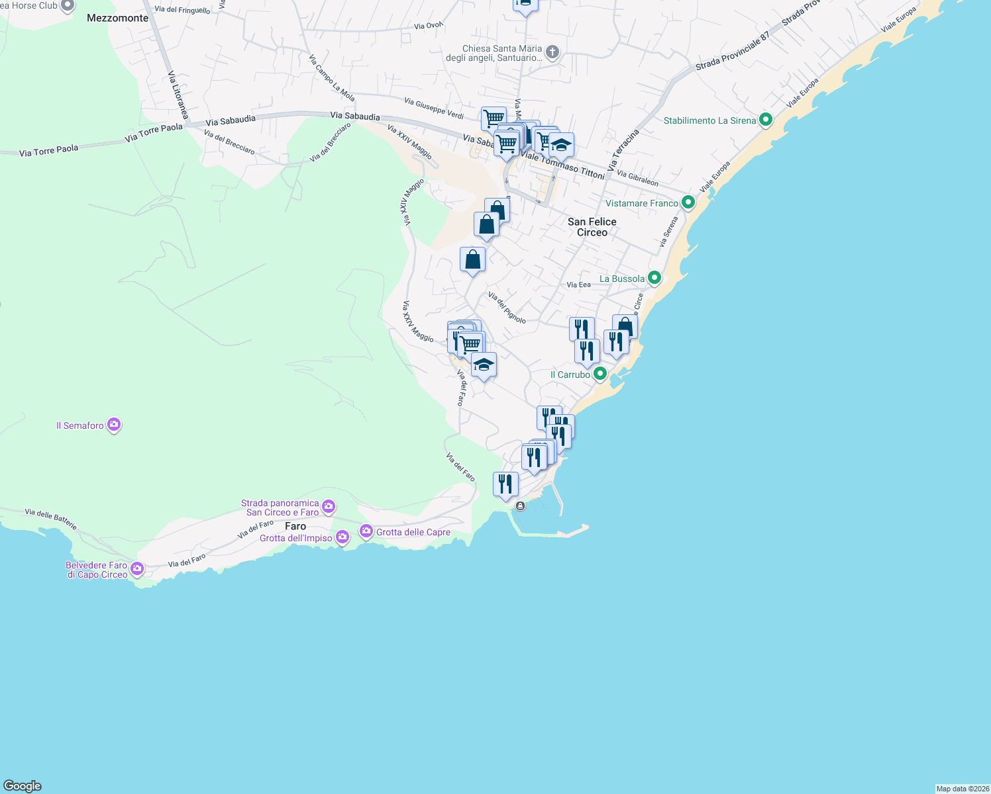
Task: Open the Strada panoramica San Circeo e Faro marker
Action: pyautogui.click(x=328, y=506)
